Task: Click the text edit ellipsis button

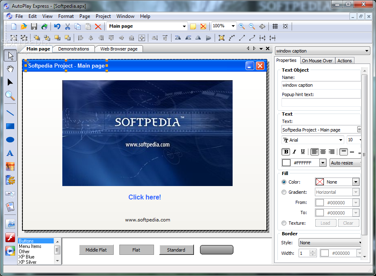Action: 359,129
